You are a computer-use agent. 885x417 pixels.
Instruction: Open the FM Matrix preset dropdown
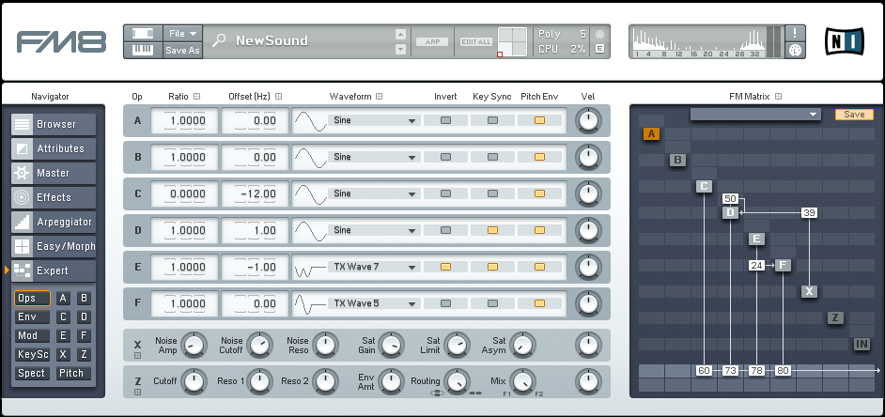coord(755,115)
